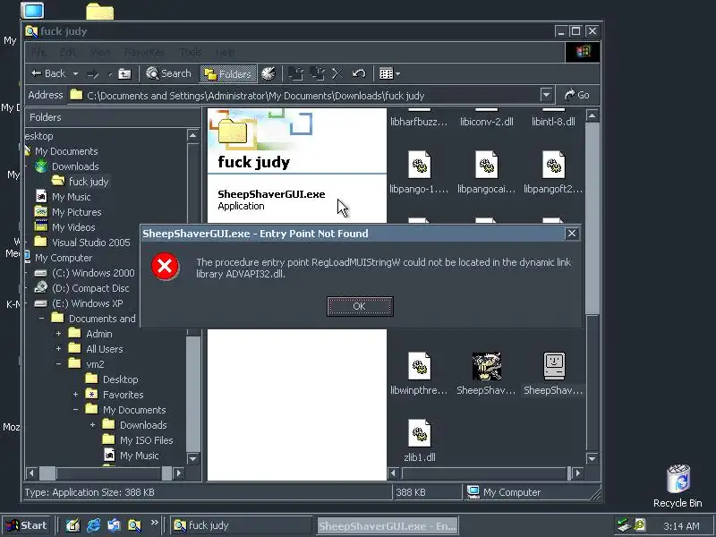Select My Music under My Documents

click(x=72, y=197)
